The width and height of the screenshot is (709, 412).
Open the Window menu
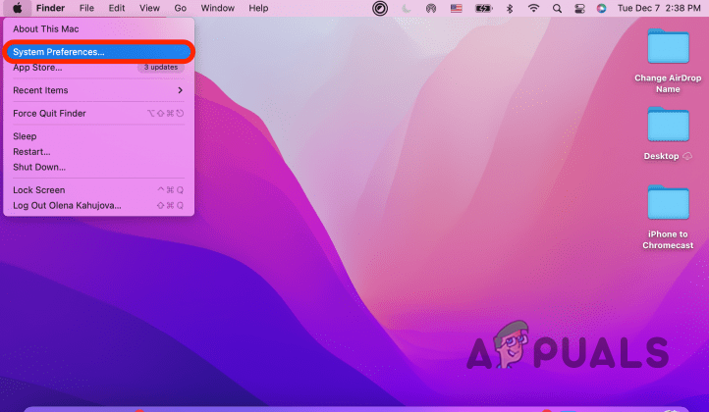pyautogui.click(x=217, y=8)
